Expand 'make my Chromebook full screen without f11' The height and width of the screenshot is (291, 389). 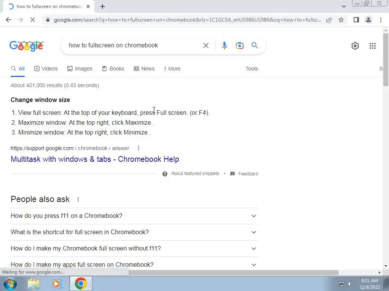pyautogui.click(x=134, y=249)
